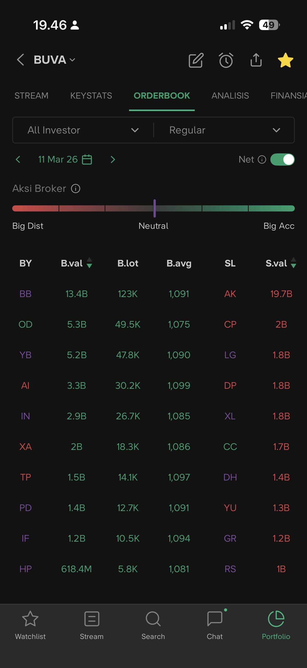The width and height of the screenshot is (307, 668).
Task: Open the Regular market type dropdown
Action: (x=224, y=130)
